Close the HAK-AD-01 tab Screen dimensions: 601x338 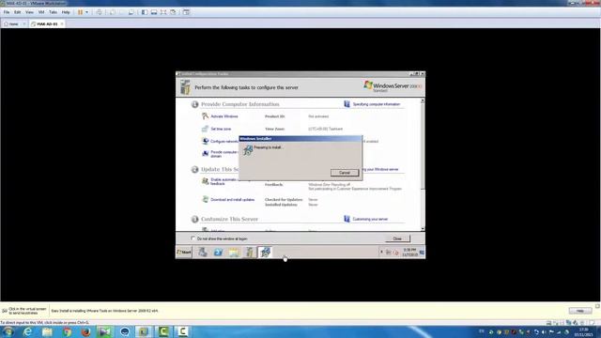click(x=62, y=23)
